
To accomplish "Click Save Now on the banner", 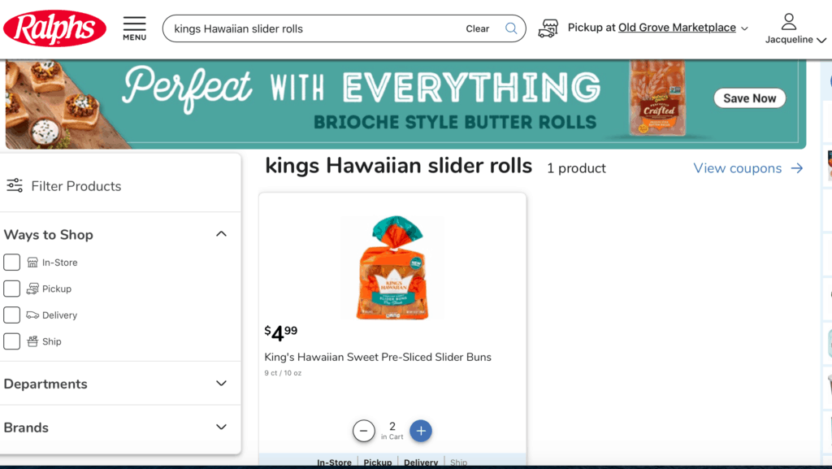I will point(749,98).
